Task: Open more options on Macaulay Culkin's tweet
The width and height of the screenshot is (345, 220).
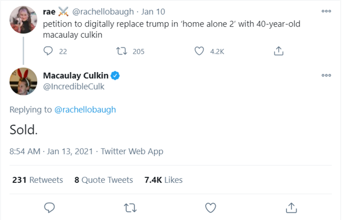Action: (327, 75)
